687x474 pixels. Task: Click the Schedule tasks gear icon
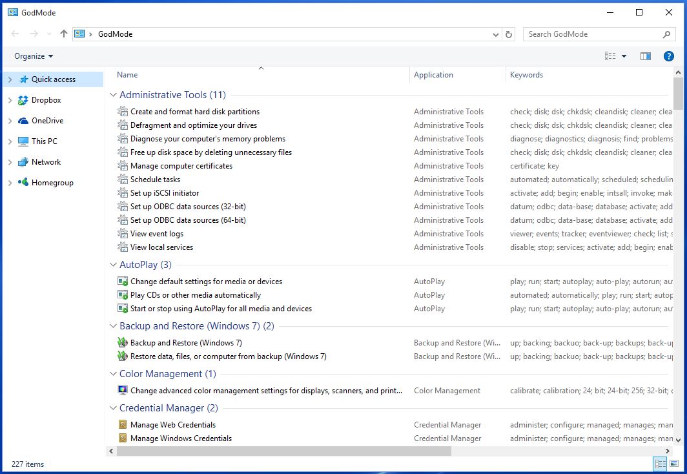[x=122, y=179]
